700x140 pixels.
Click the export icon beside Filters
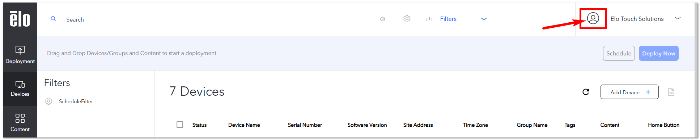[x=429, y=19]
